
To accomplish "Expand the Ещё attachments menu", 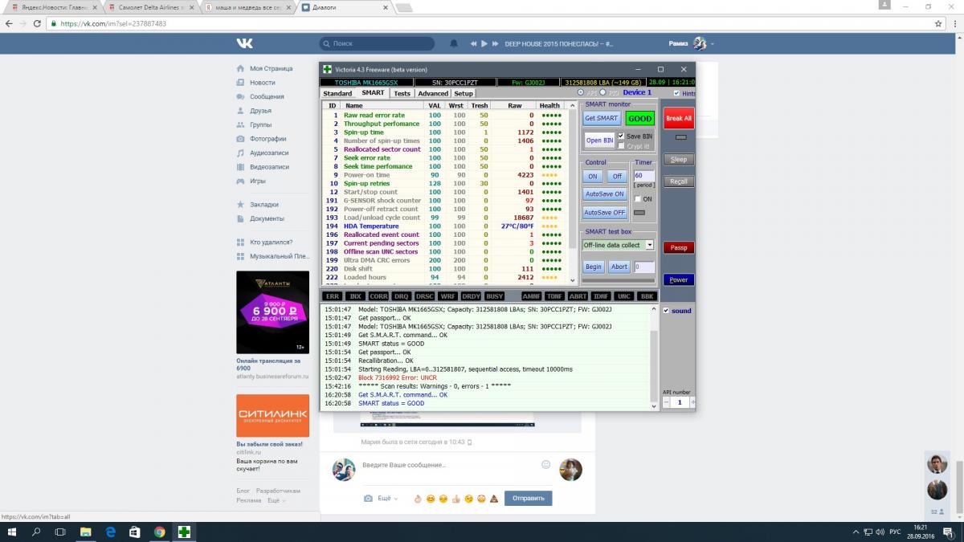I will (388, 499).
